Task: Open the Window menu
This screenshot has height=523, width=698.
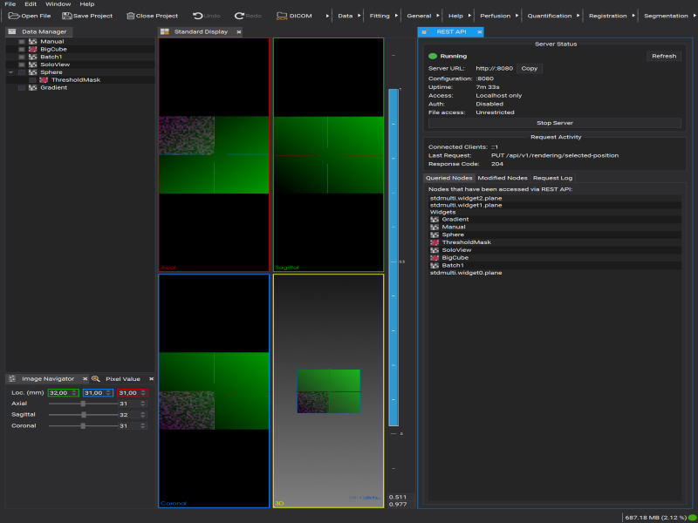Action: 58,4
